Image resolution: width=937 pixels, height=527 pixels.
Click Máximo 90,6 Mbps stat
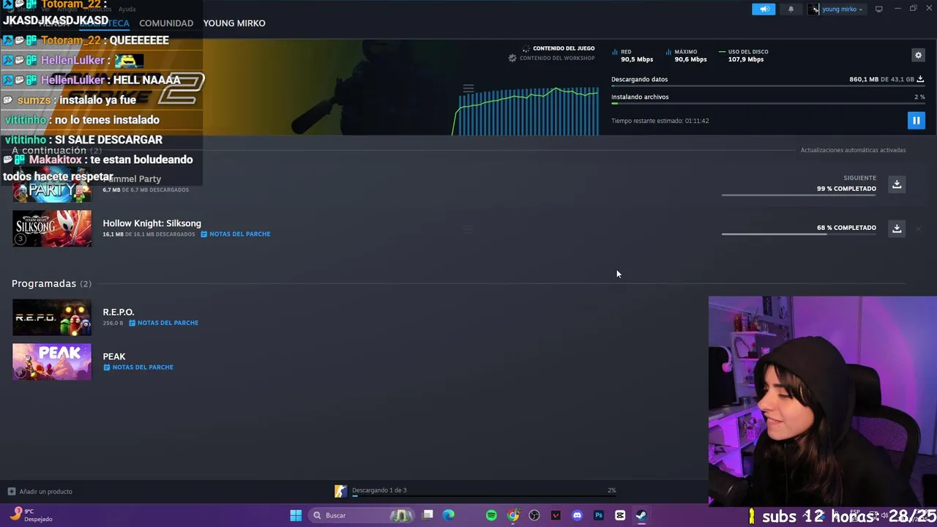[x=687, y=56]
